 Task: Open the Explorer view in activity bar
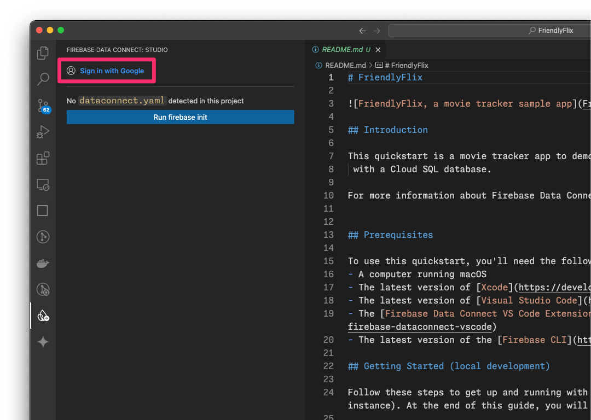(43, 53)
